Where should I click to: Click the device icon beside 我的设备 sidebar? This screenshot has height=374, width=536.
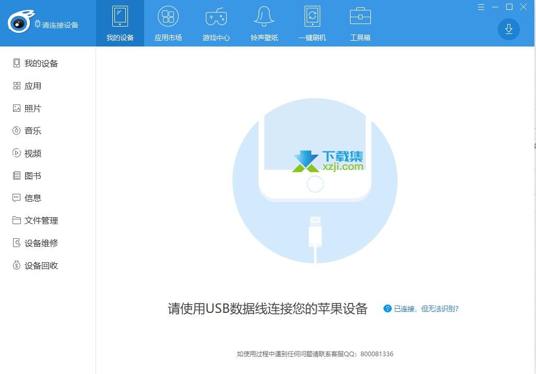(16, 63)
